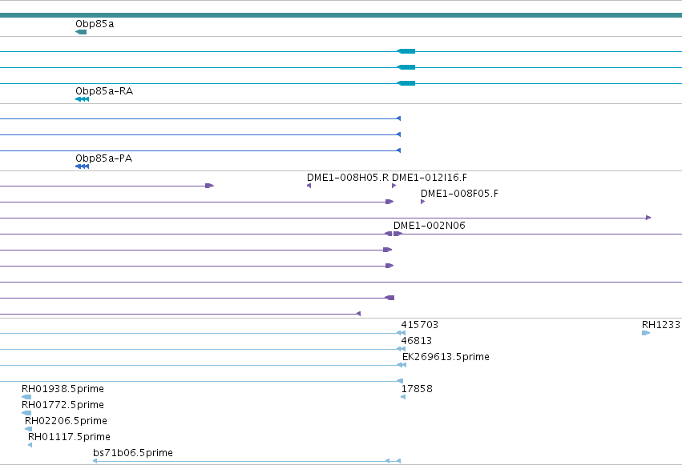The height and width of the screenshot is (465, 682).
Task: Click the 17858 small arrow glyph
Action: pos(403,397)
